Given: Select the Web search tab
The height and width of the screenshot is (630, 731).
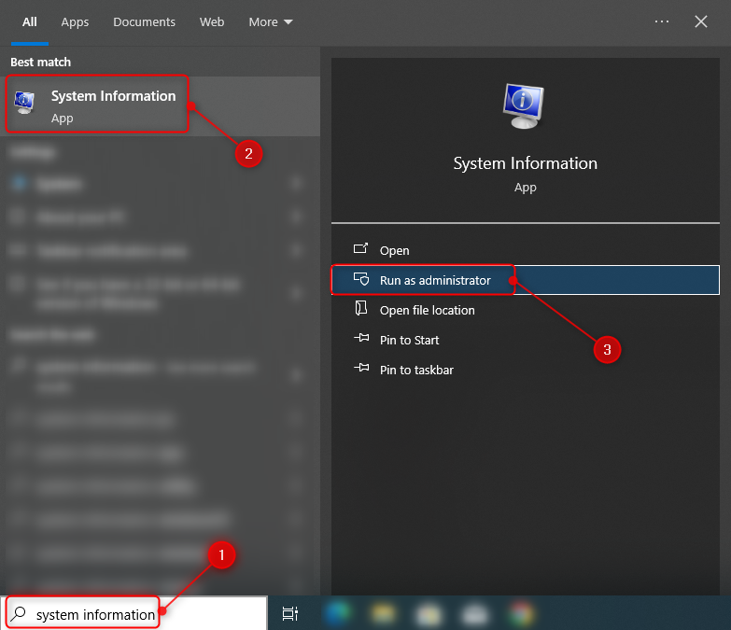Looking at the screenshot, I should click(212, 21).
